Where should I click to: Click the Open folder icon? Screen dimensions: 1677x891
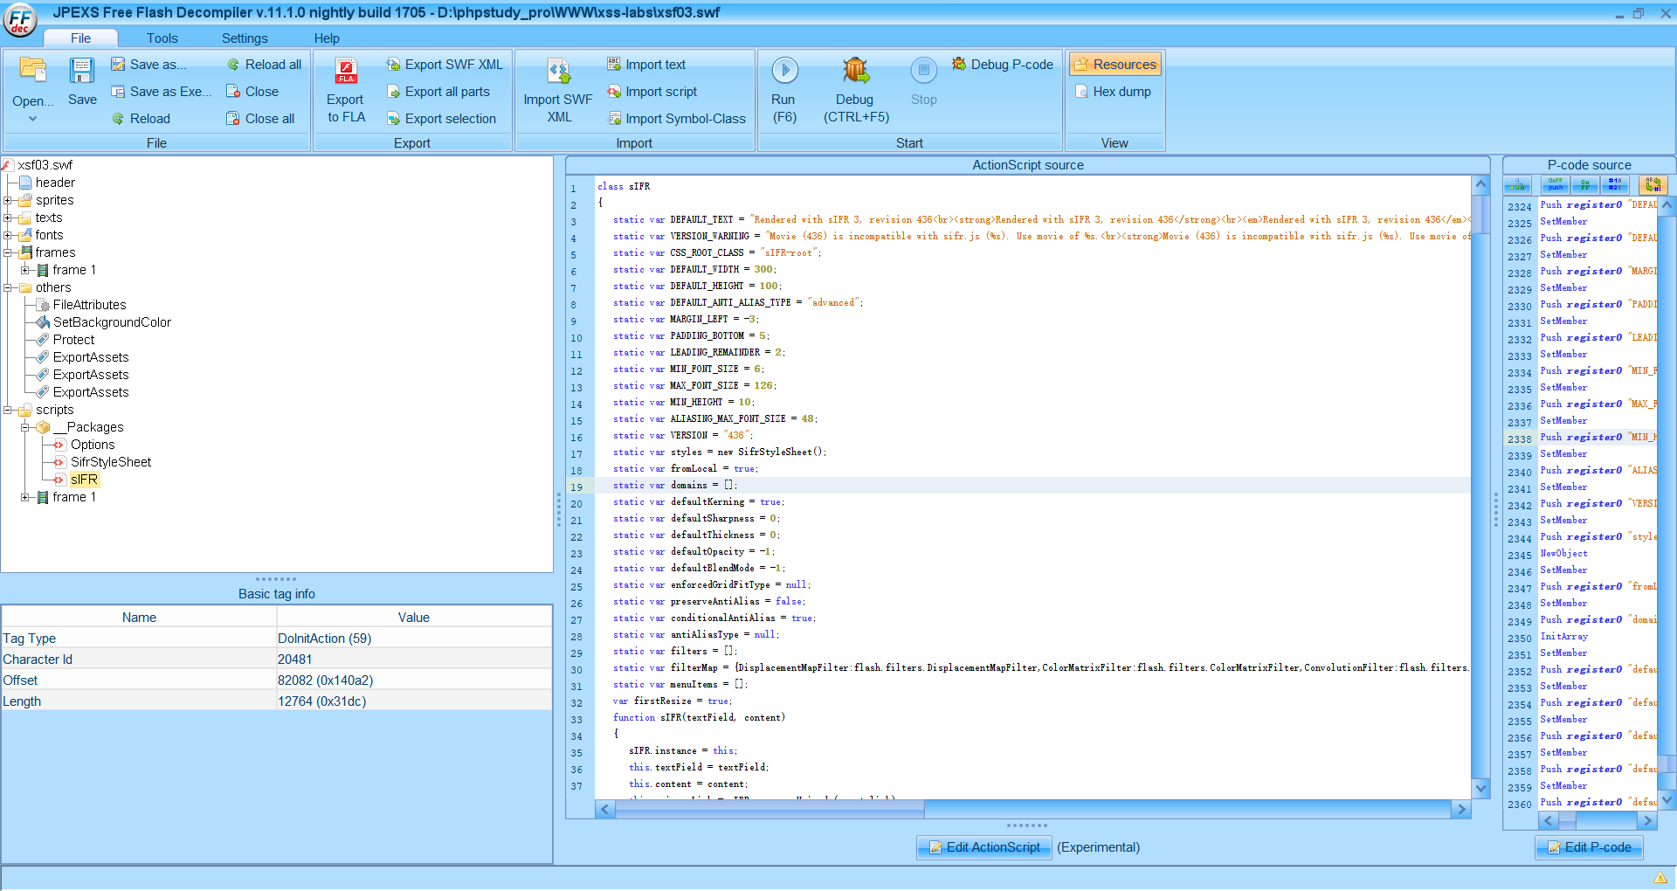(33, 70)
